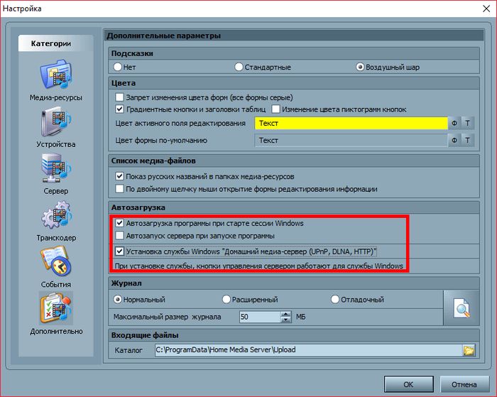Browse for the Каталог upload folder
This screenshot has width=497, height=397.
[469, 350]
